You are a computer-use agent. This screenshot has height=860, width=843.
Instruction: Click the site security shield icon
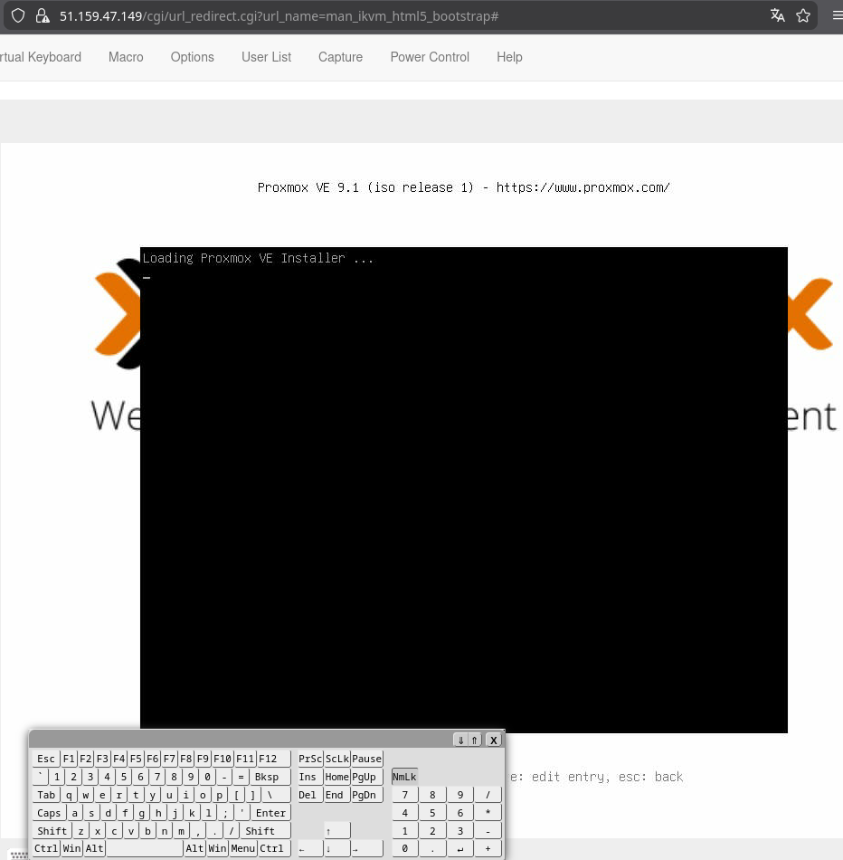(18, 15)
